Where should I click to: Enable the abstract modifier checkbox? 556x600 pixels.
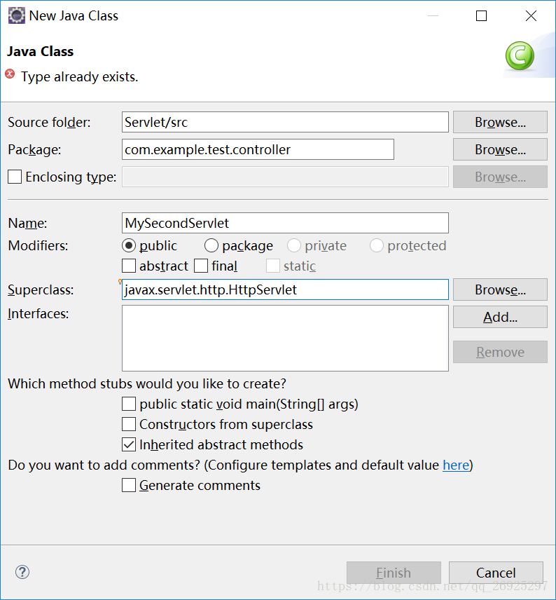coord(129,266)
